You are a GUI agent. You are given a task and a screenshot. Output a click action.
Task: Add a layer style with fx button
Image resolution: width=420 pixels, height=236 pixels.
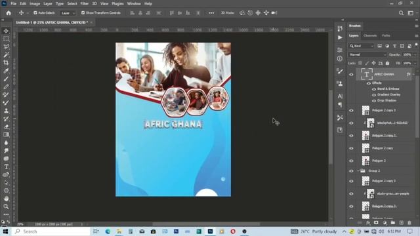click(367, 223)
